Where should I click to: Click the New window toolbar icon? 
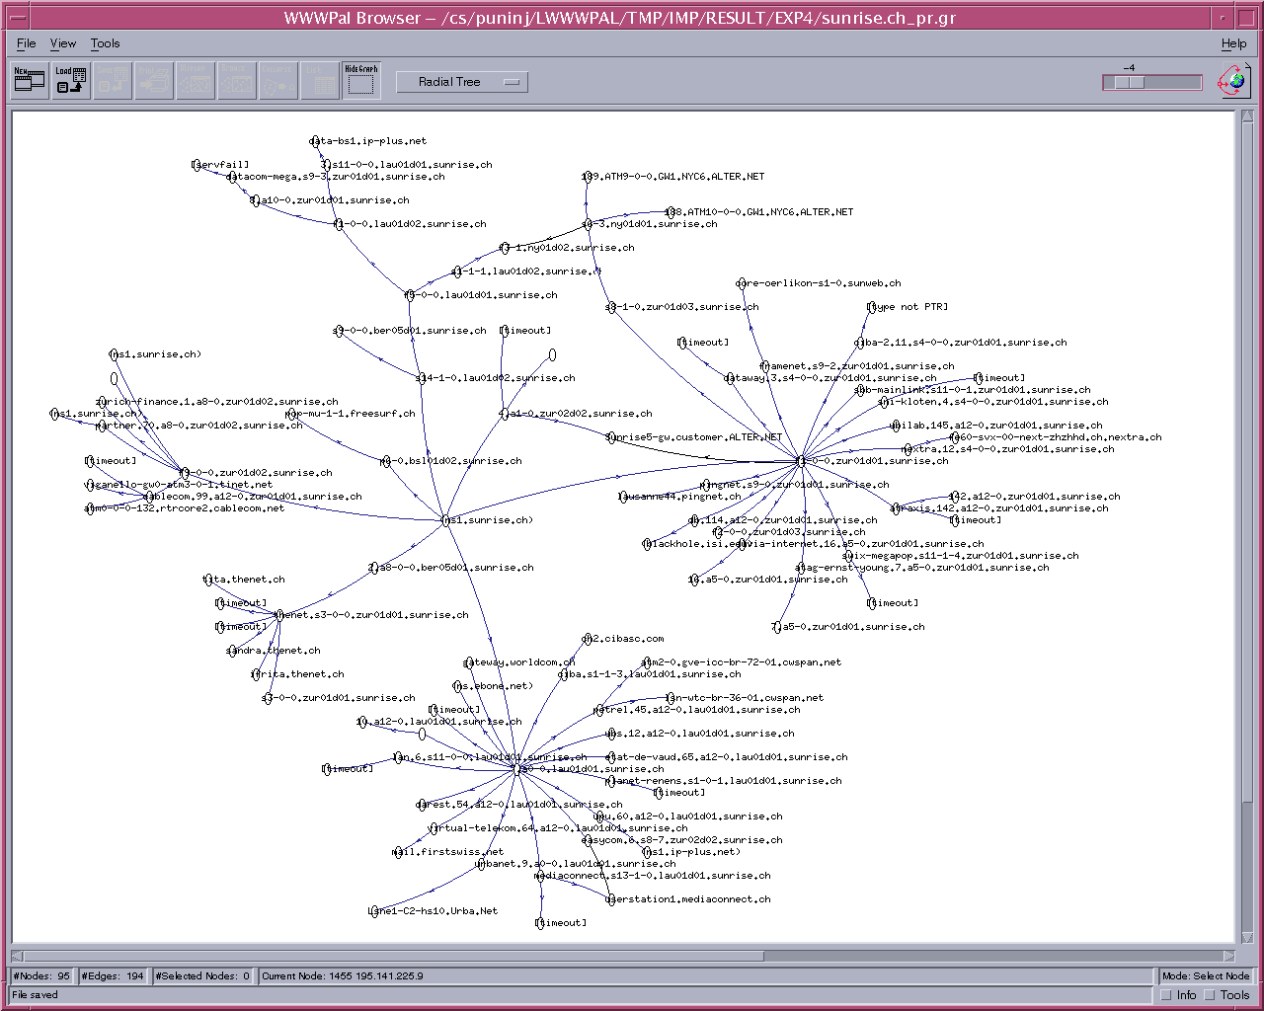30,81
